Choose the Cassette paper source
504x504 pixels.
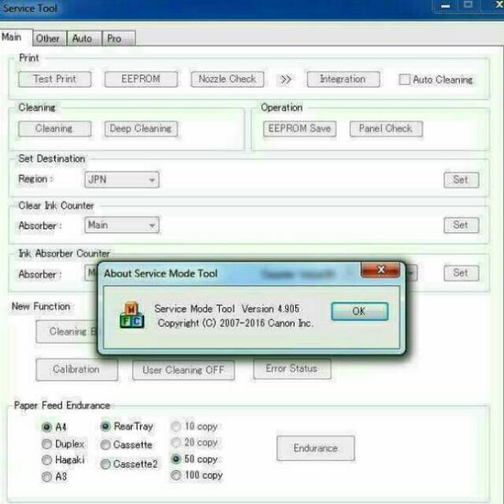[x=106, y=445]
